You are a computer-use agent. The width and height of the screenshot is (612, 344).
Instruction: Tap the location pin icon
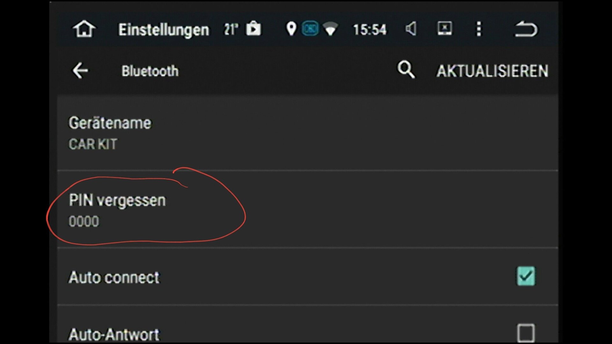291,29
